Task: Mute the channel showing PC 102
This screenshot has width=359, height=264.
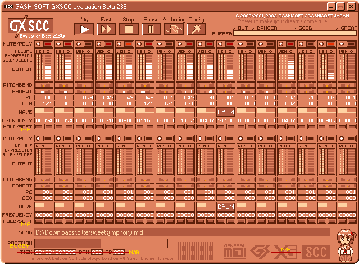Action: point(281,44)
